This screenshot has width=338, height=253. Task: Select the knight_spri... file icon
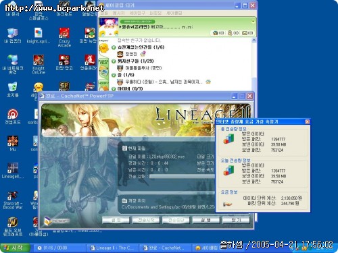(39, 36)
